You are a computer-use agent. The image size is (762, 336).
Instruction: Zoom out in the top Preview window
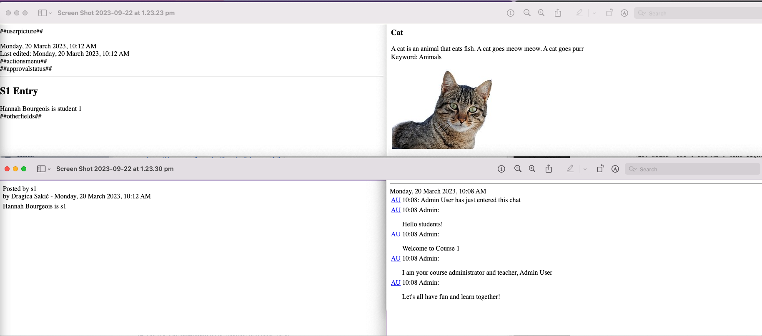pyautogui.click(x=527, y=13)
